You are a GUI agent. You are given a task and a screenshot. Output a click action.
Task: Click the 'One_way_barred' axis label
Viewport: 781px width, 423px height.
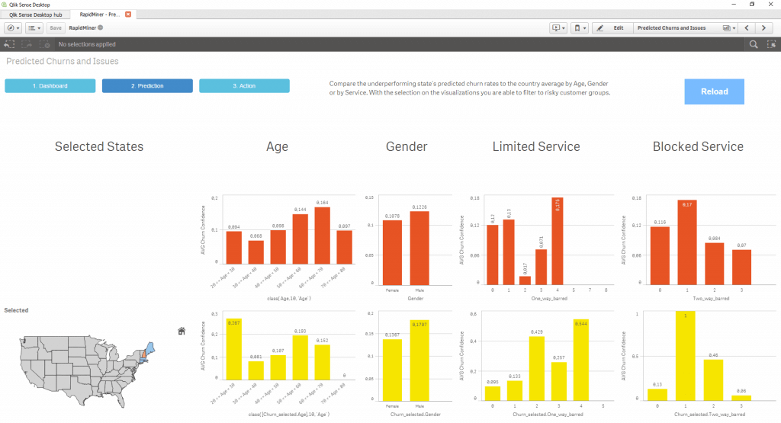(x=549, y=299)
